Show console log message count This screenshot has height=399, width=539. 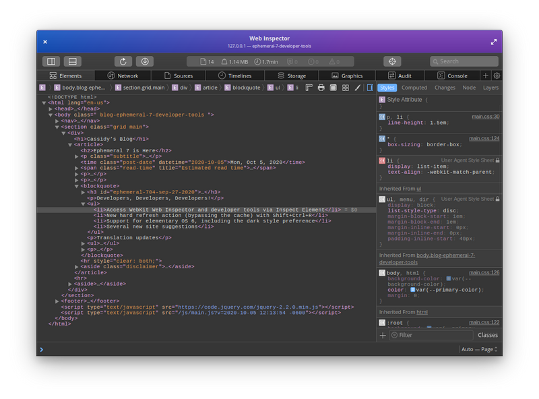click(292, 62)
